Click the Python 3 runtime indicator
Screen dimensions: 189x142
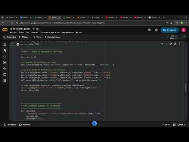click(x=179, y=125)
